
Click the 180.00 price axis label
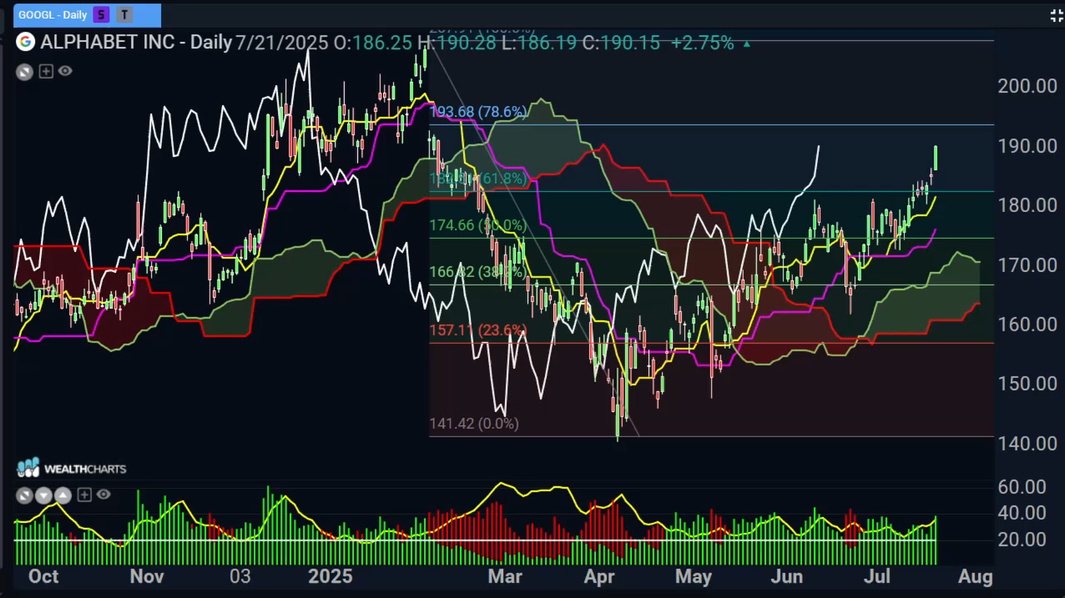[x=1027, y=205]
